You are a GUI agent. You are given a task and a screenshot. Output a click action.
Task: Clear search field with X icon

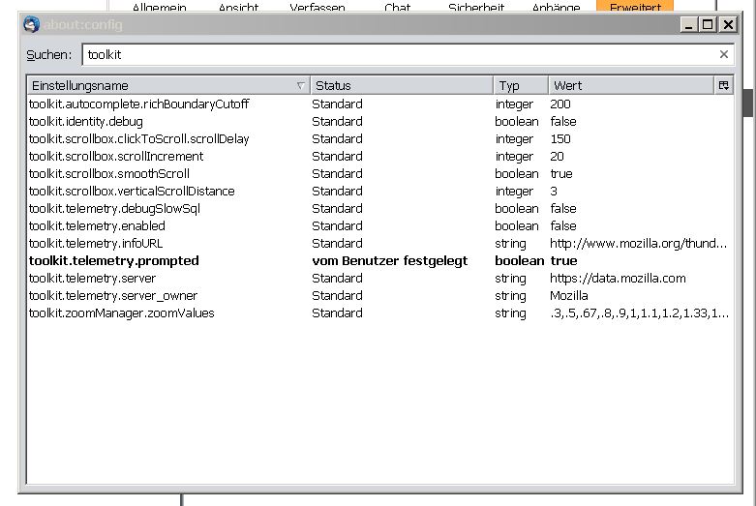[723, 55]
